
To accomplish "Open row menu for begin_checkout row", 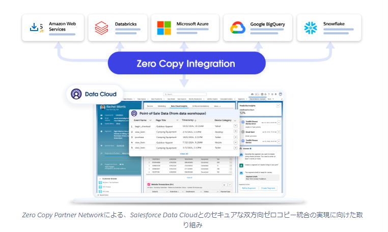I will click(x=235, y=126).
